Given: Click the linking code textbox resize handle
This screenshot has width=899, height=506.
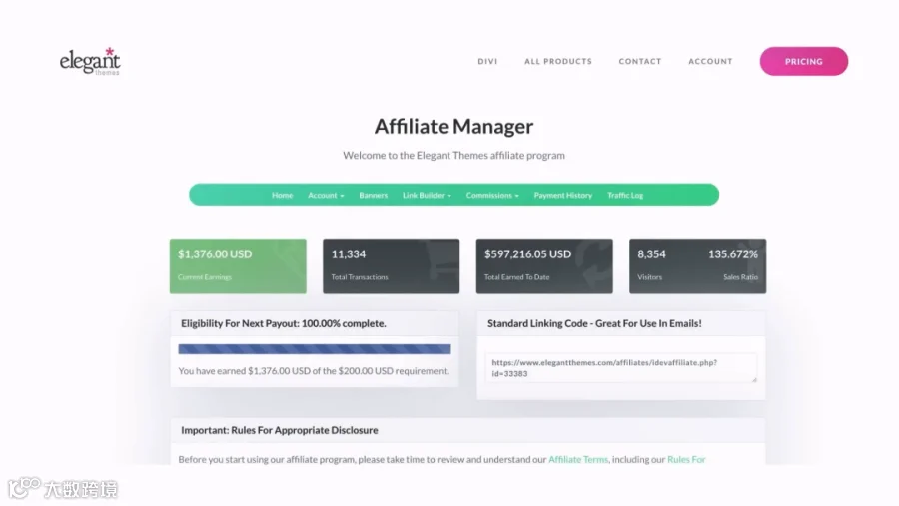Looking at the screenshot, I should (754, 379).
